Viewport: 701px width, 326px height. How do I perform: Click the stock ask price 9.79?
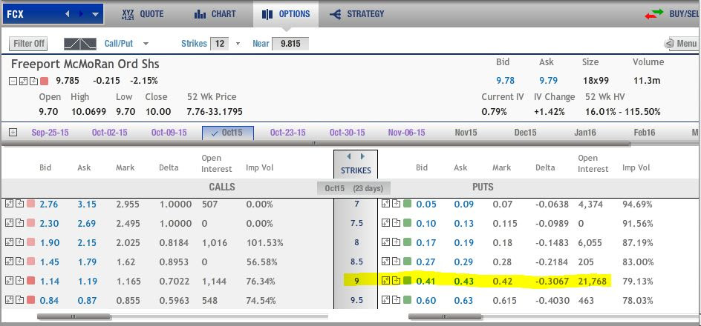[x=548, y=81]
